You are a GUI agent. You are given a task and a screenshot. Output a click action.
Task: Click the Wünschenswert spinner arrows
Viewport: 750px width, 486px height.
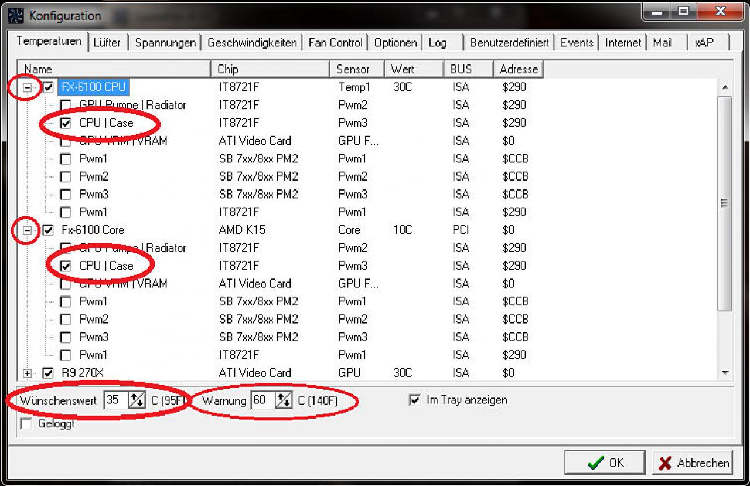[x=137, y=400]
